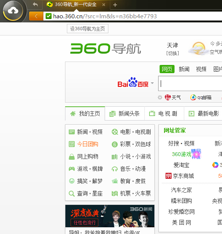Image resolution: width=222 pixels, height=234 pixels.
Task: Click the map icon beside 机票·火车票
Action: click(115, 194)
